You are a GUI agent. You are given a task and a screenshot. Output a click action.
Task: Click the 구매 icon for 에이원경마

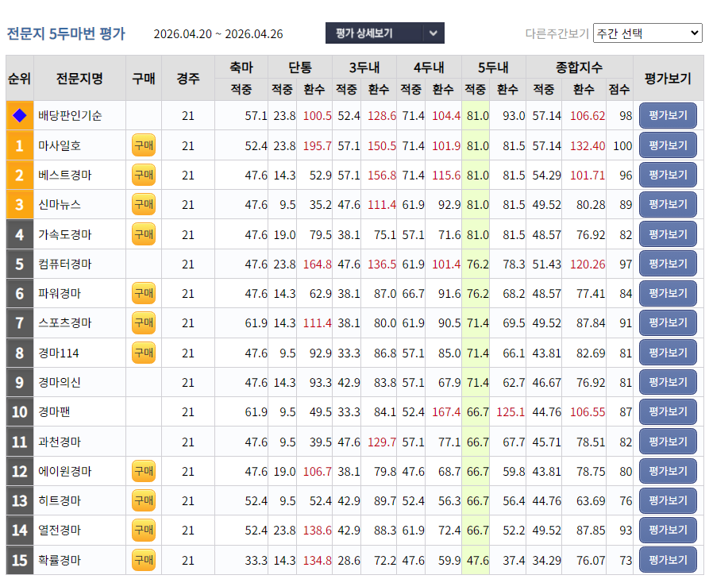pyautogui.click(x=143, y=470)
